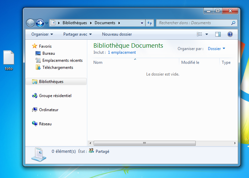This screenshot has width=249, height=178.
Task: Click the Partagé state people icon
Action: (x=91, y=150)
